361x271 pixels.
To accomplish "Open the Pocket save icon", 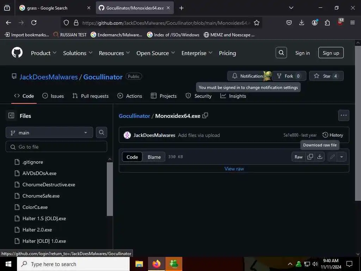I will (289, 23).
